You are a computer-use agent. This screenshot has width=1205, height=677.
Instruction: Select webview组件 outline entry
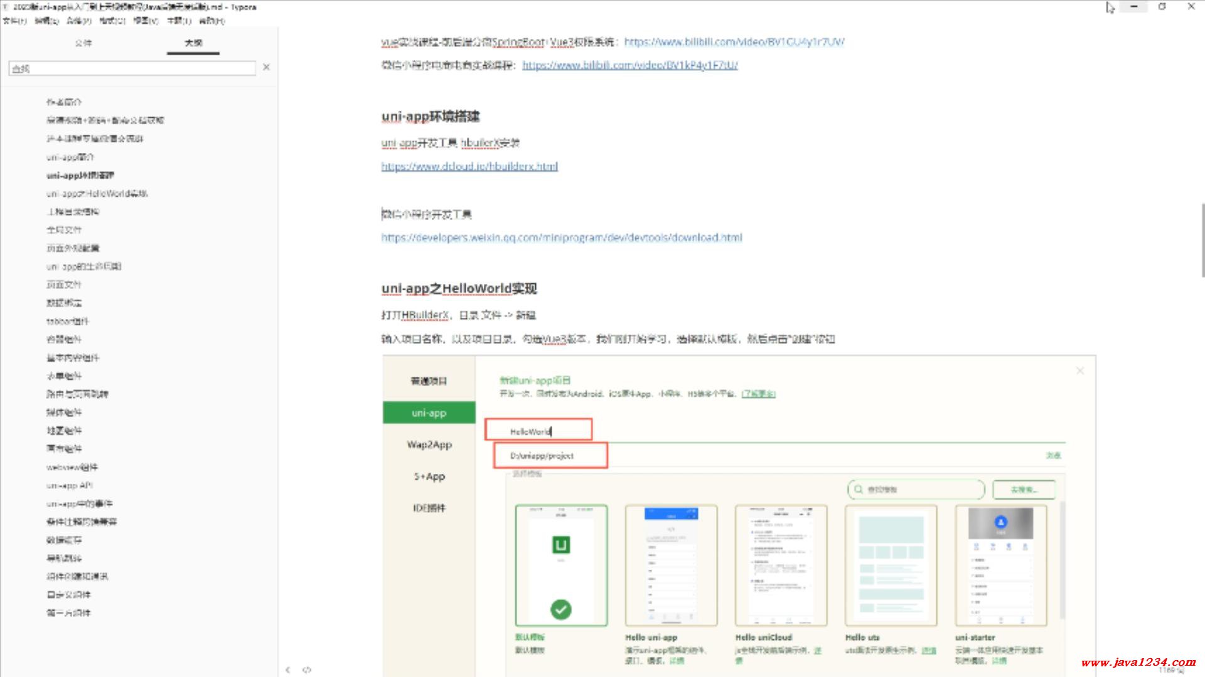click(x=72, y=467)
